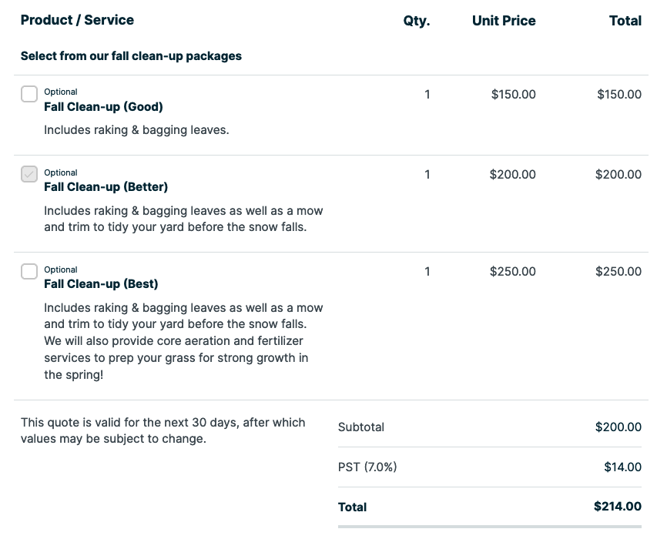
Task: Click the quantity value for the Best package
Action: click(x=427, y=272)
